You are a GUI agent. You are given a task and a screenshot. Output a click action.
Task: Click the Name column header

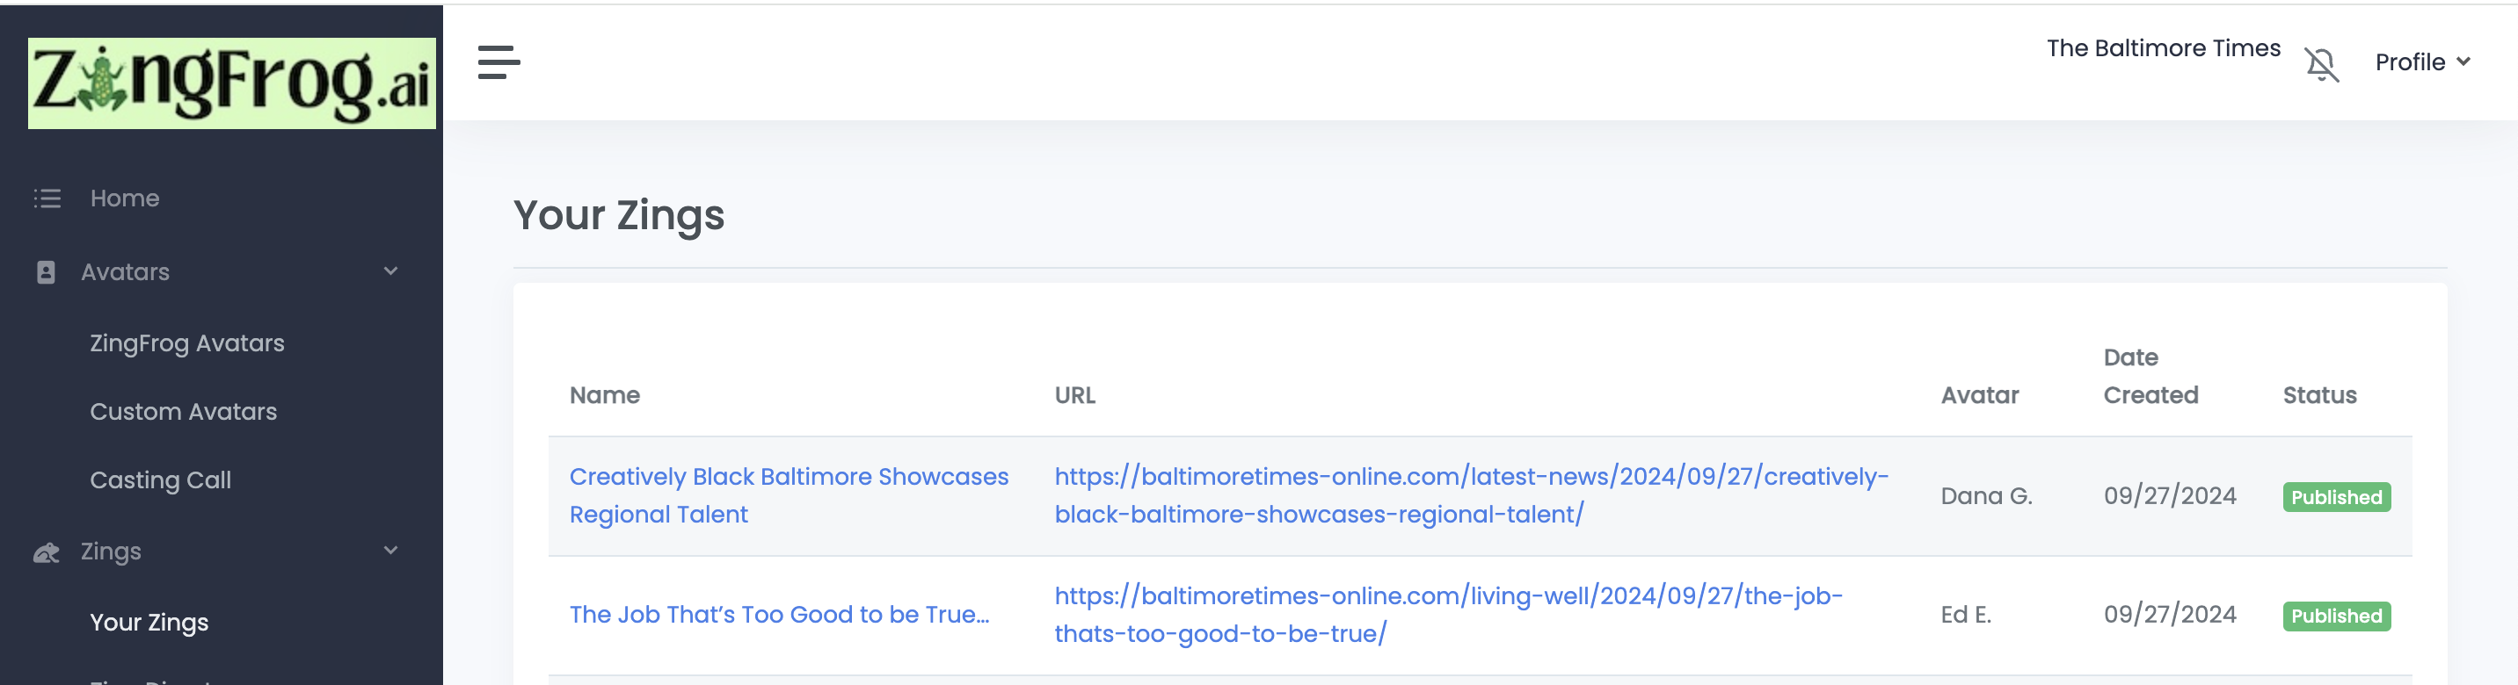(604, 395)
